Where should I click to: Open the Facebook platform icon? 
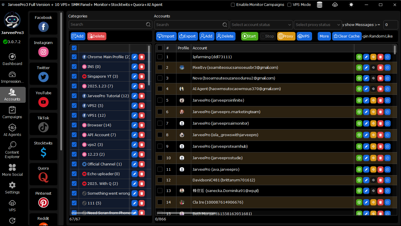(x=43, y=27)
